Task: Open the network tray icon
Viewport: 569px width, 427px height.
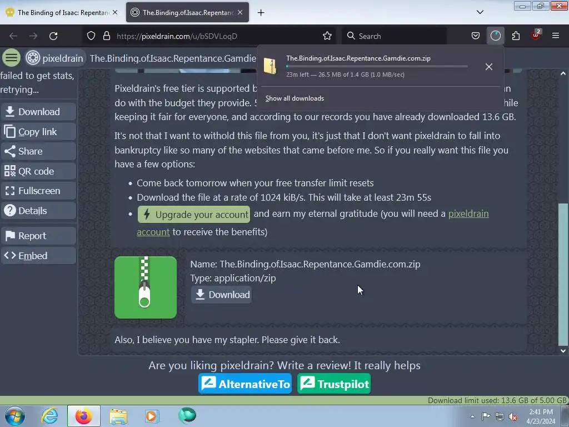Action: [x=500, y=416]
